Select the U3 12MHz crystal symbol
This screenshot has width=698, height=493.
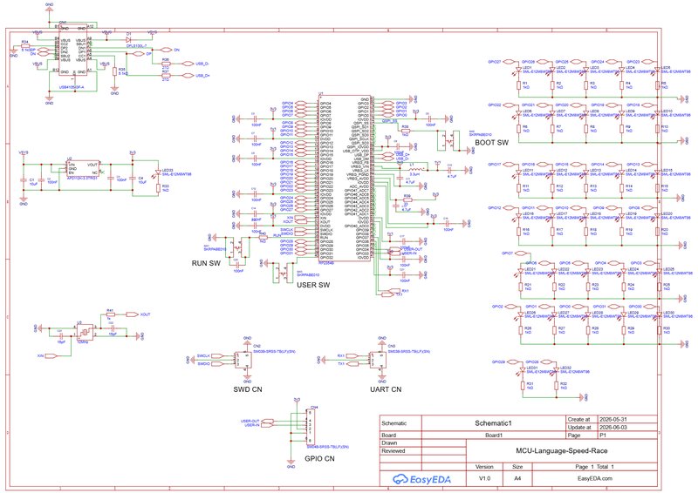point(85,332)
